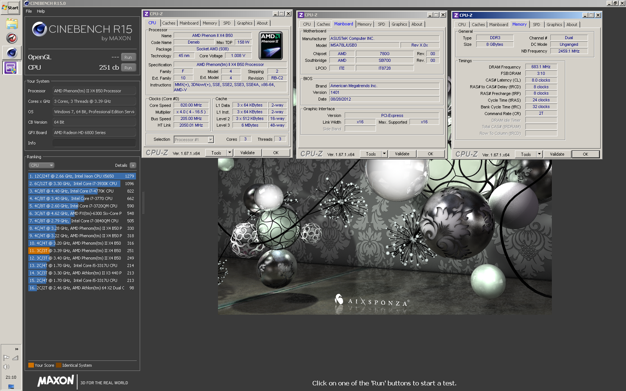
Task: Open Windows Explorer folder icon in taskbar
Action: click(x=12, y=24)
